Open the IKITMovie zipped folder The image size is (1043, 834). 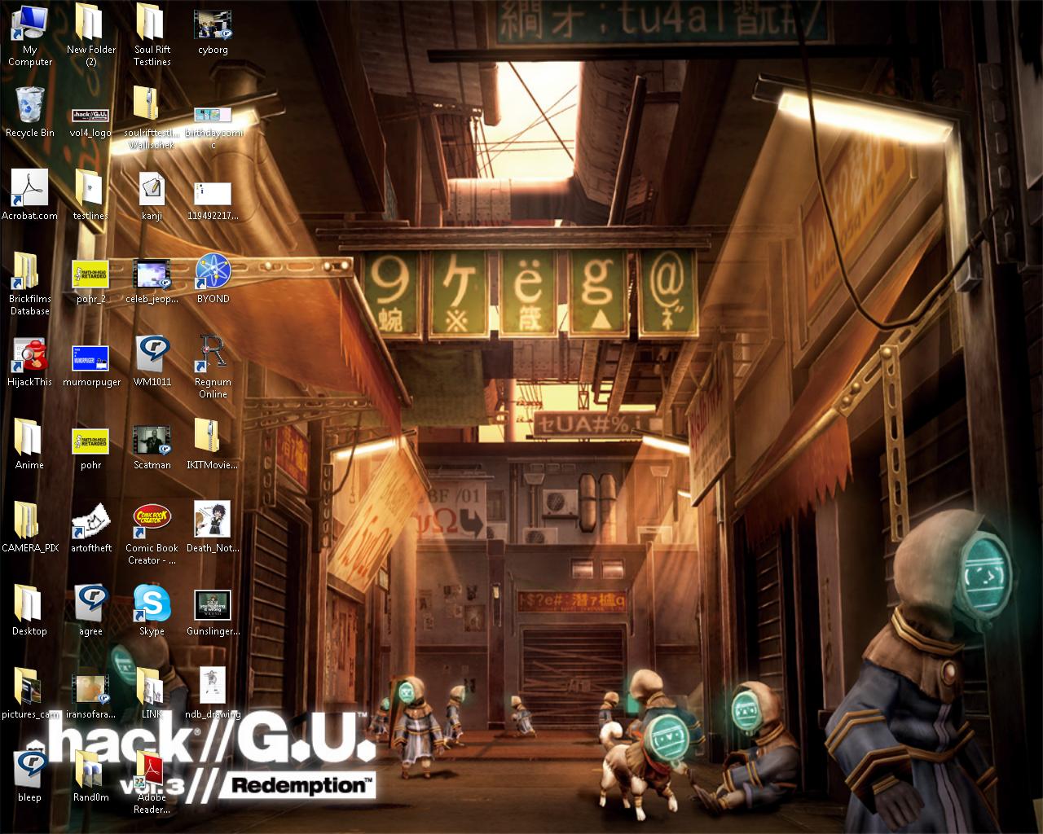pyautogui.click(x=213, y=440)
